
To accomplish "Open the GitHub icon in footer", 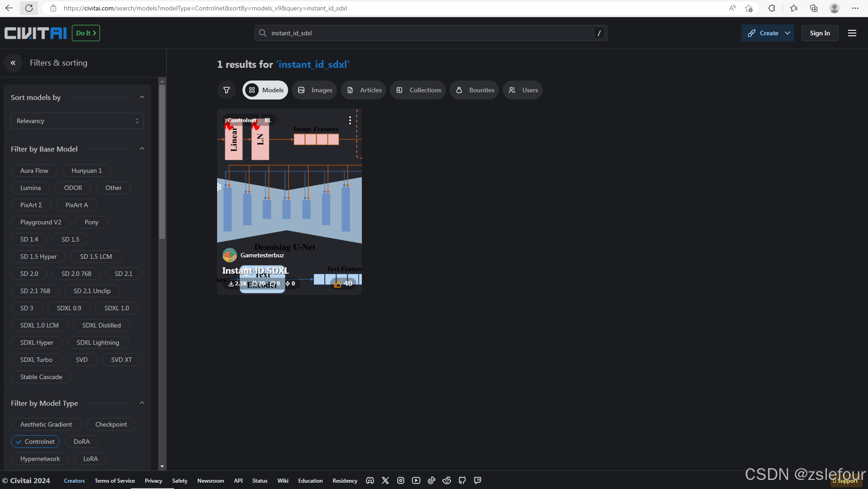I will 462,480.
